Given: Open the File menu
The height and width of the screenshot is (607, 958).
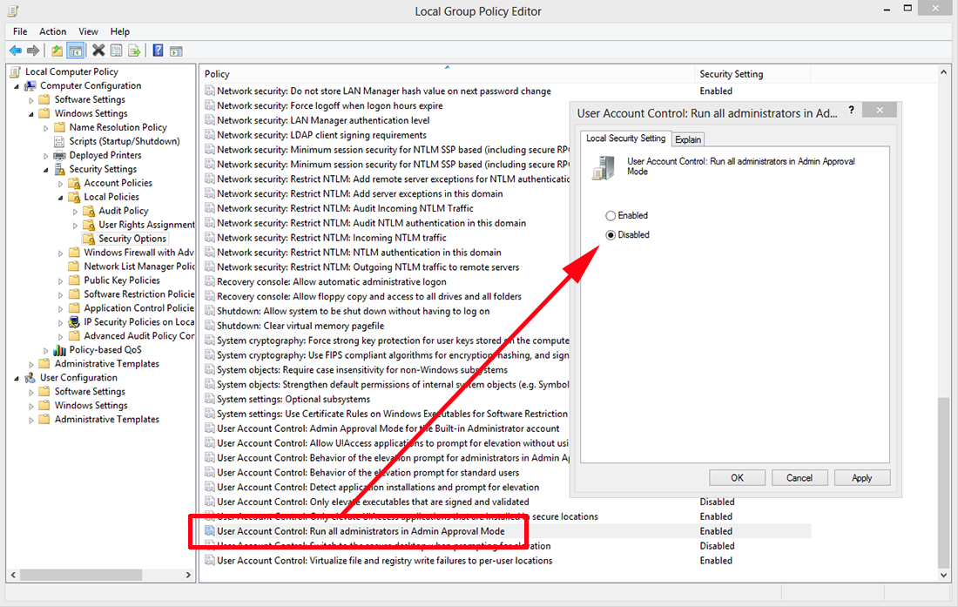Looking at the screenshot, I should point(20,31).
